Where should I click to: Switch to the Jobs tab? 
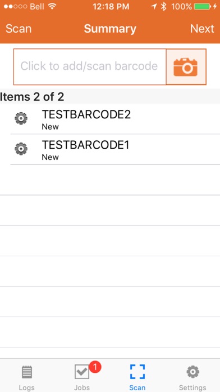tap(82, 377)
